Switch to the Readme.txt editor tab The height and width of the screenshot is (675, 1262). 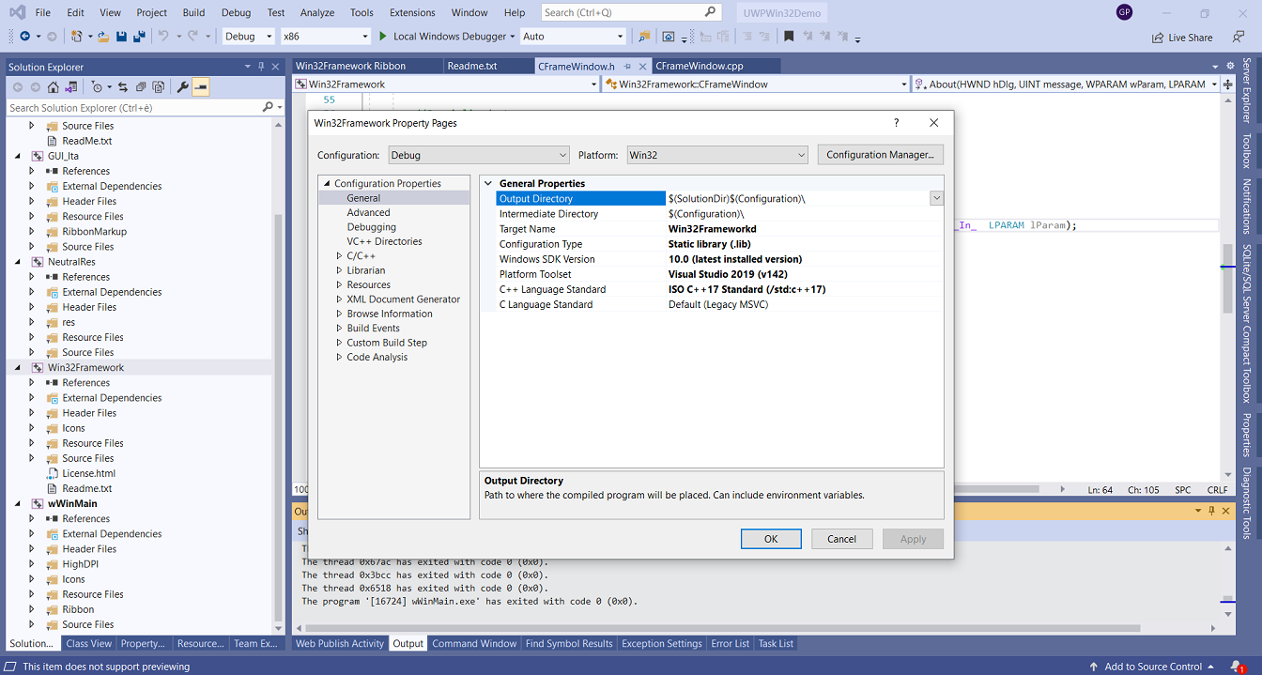[472, 66]
